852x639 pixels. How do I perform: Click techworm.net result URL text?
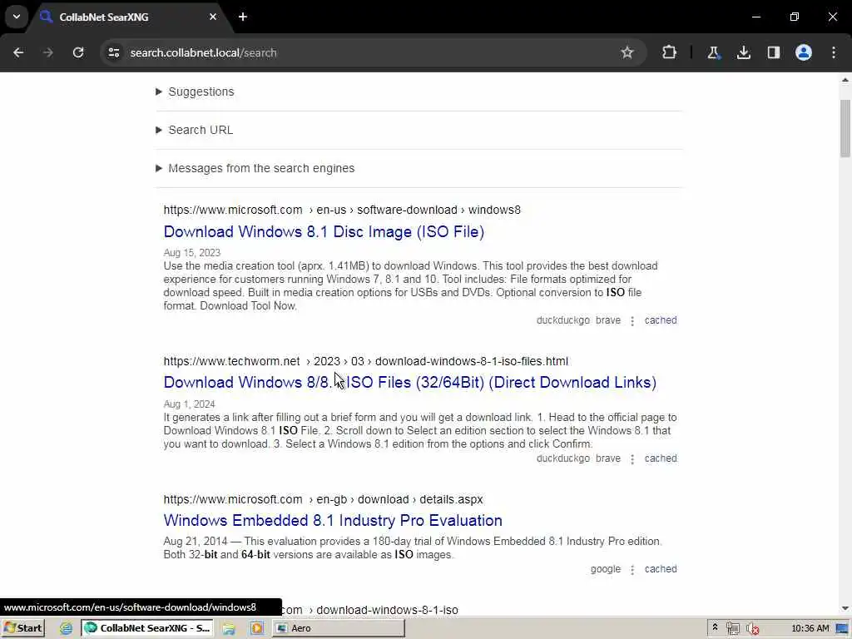point(366,361)
